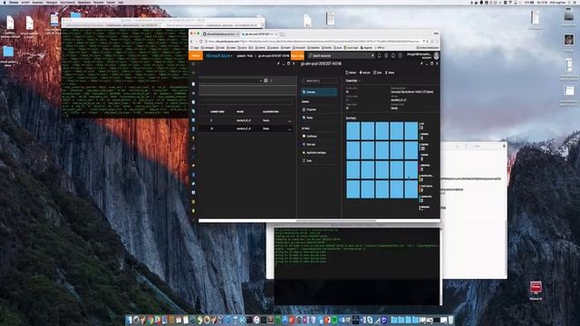
Task: Pin the left pools blade with its pin icon
Action: coord(278,63)
